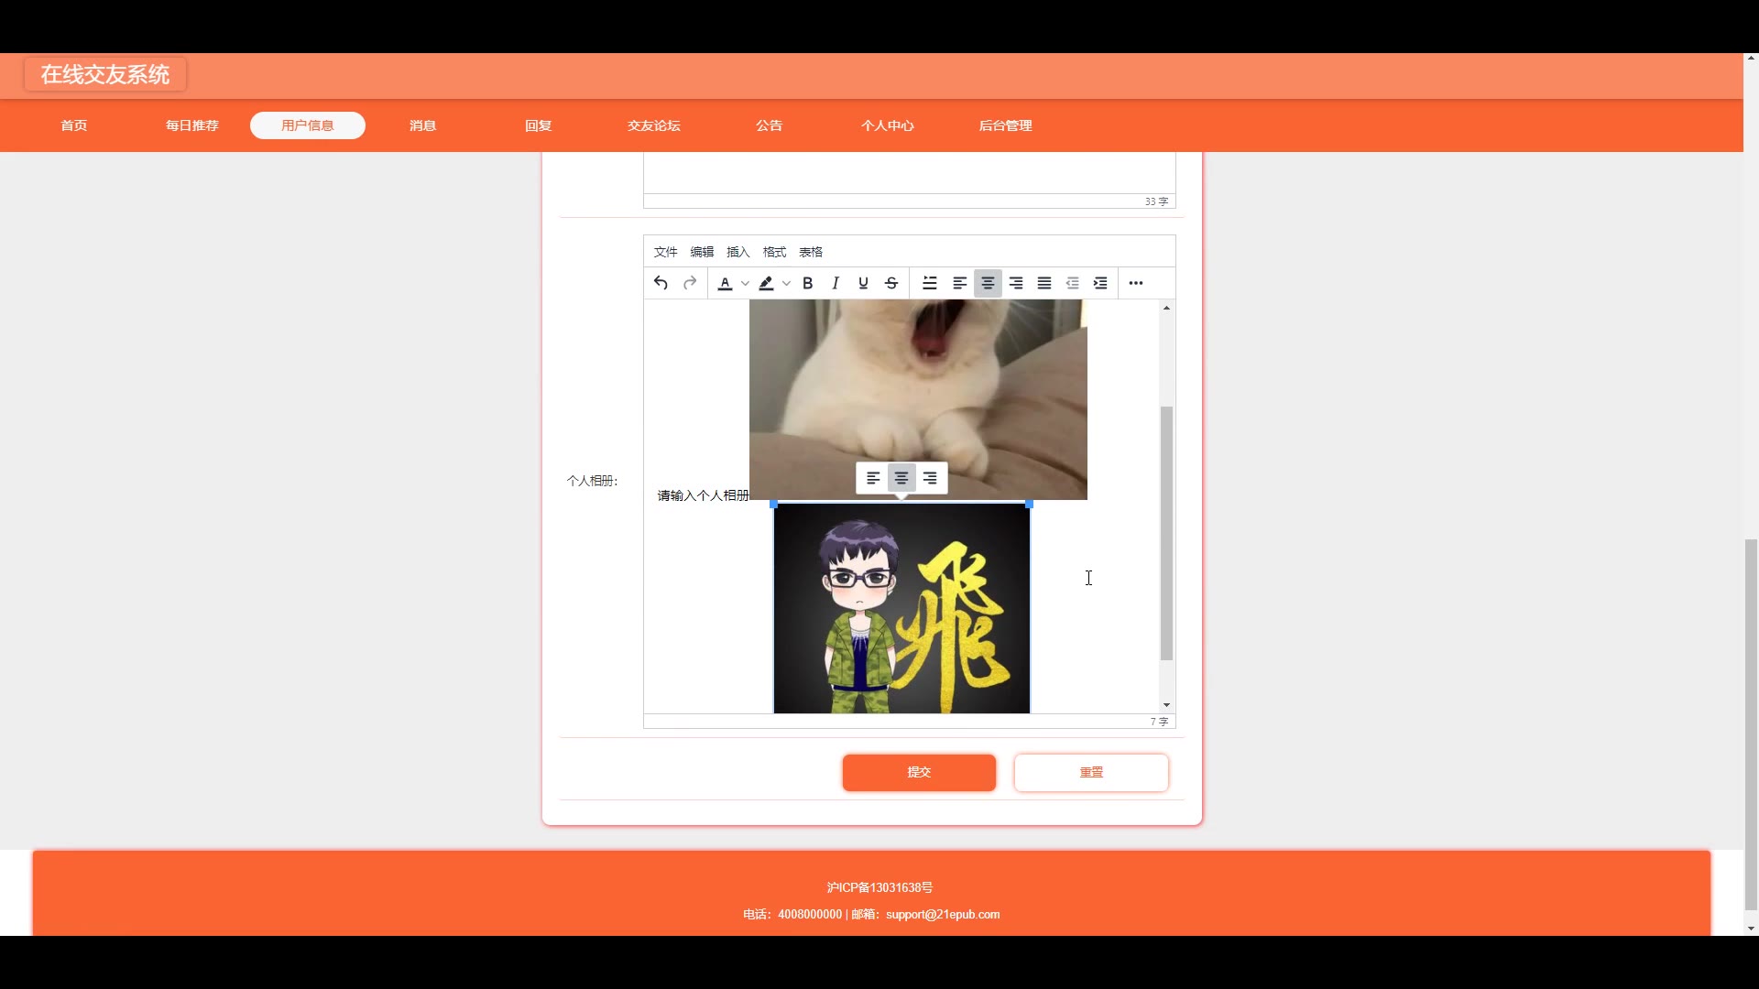Open the 插入 editor menu
Image resolution: width=1759 pixels, height=989 pixels.
click(x=737, y=252)
